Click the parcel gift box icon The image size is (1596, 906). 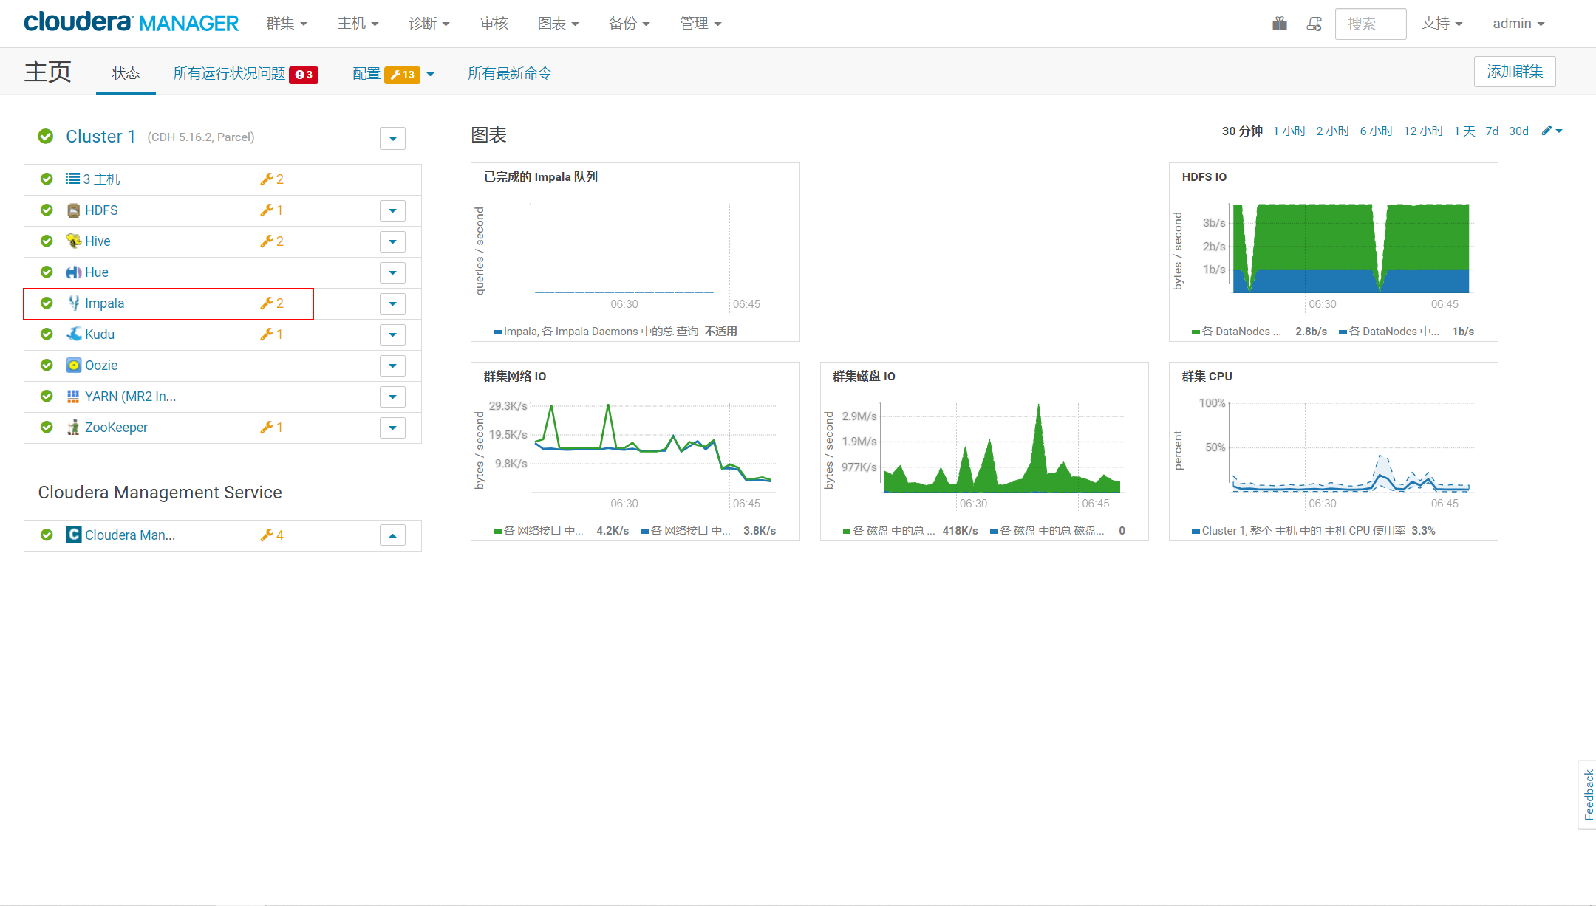coord(1280,24)
